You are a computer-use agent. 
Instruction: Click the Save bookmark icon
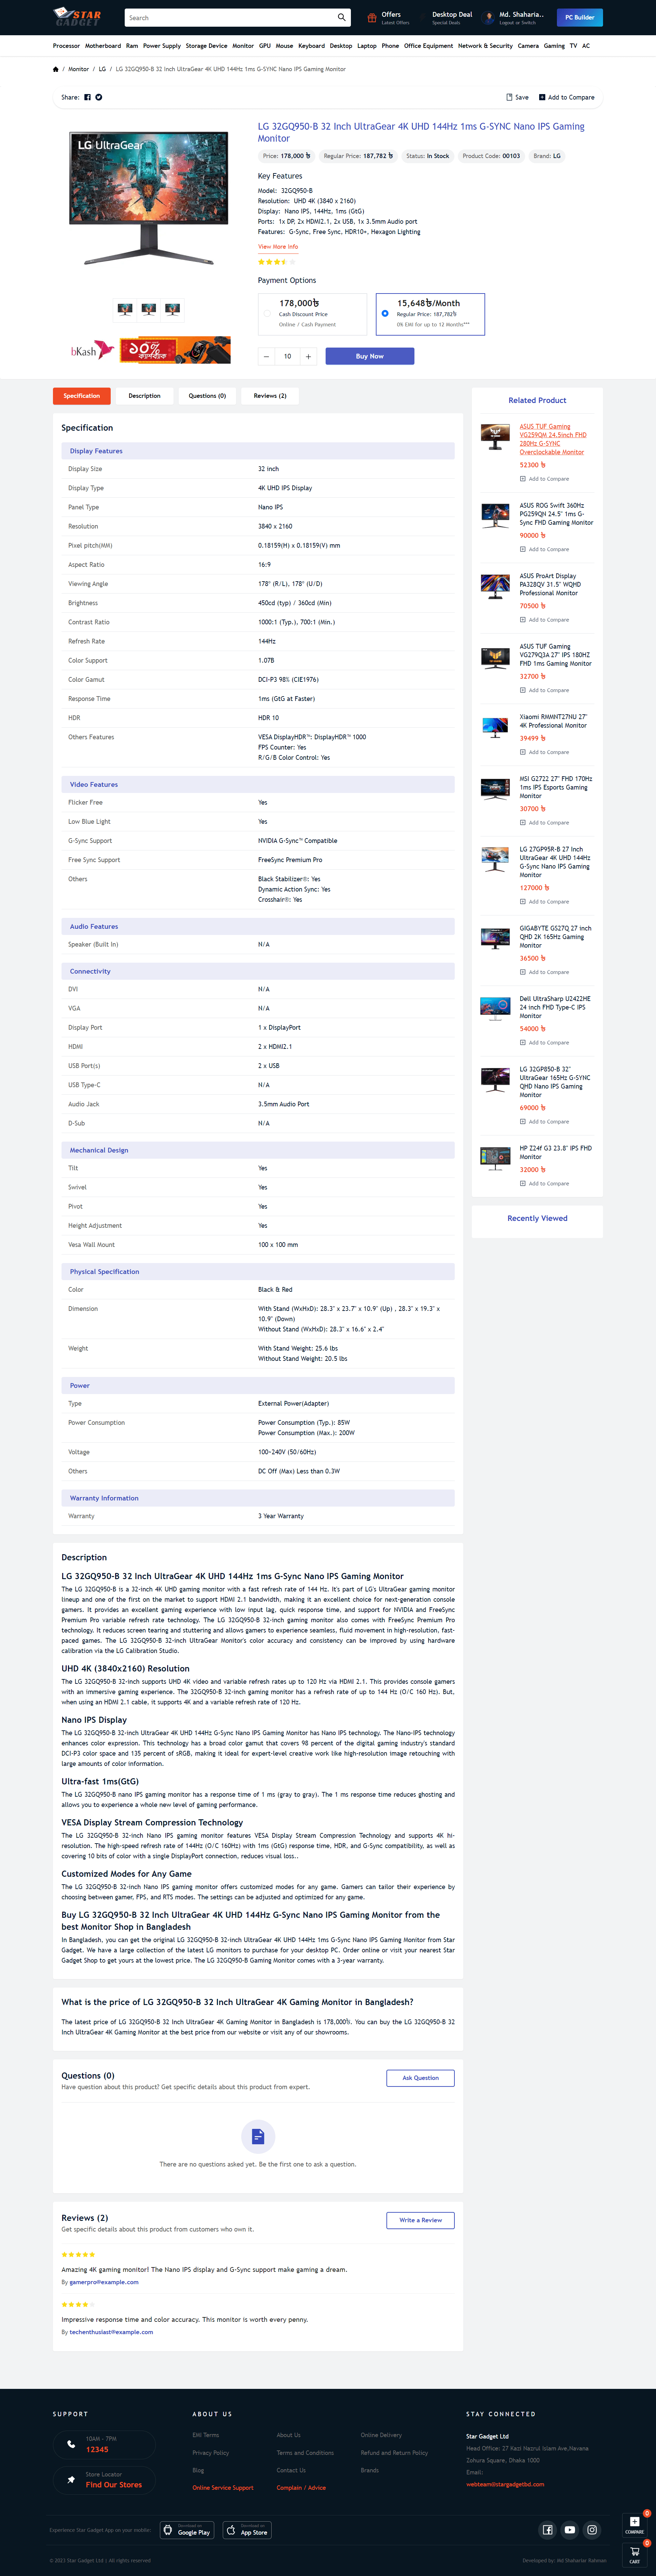509,97
